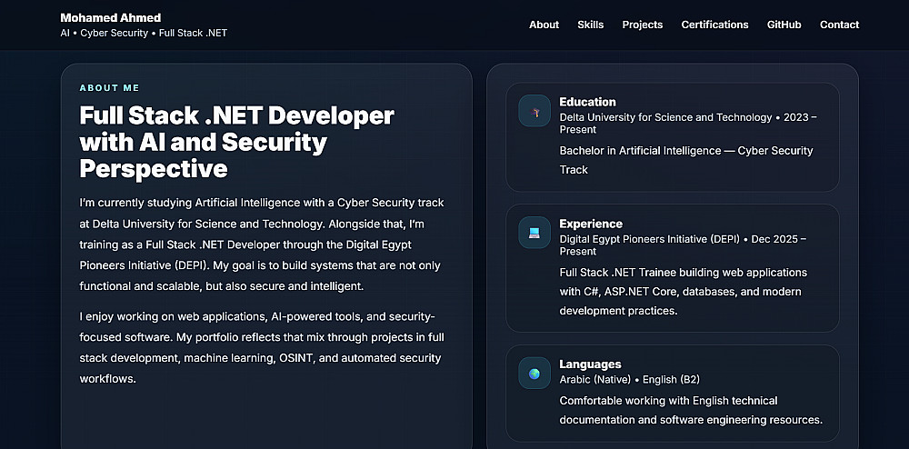This screenshot has width=909, height=449.
Task: Click the Languages globe icon
Action: 534,373
